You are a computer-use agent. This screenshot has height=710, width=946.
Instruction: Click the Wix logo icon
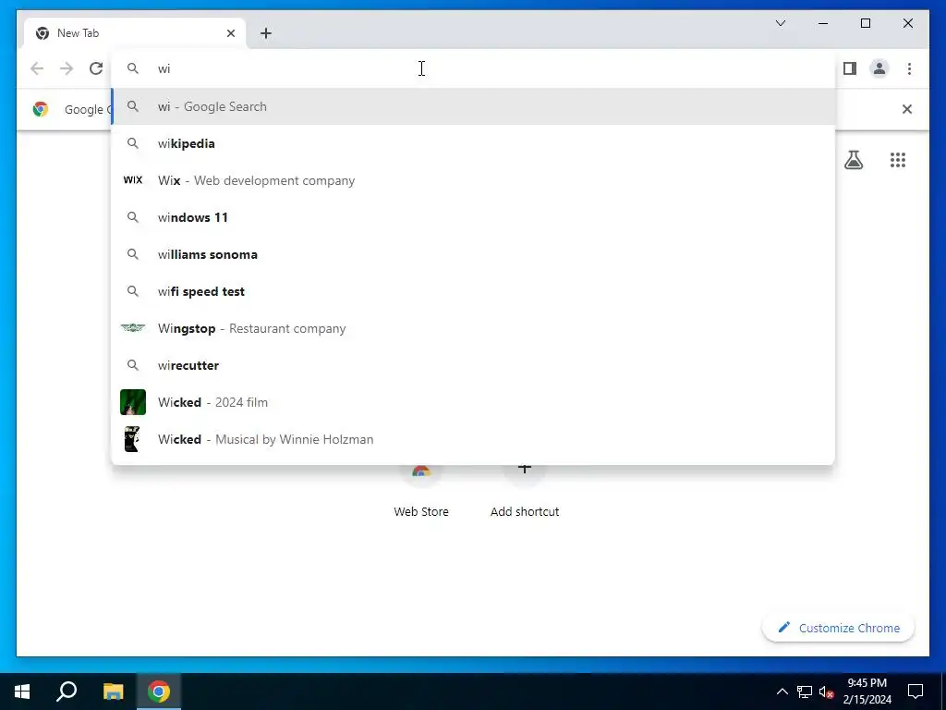pos(133,180)
